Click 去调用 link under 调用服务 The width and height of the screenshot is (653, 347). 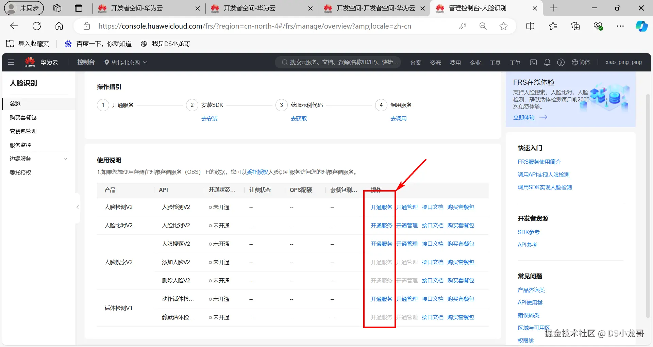[399, 119]
